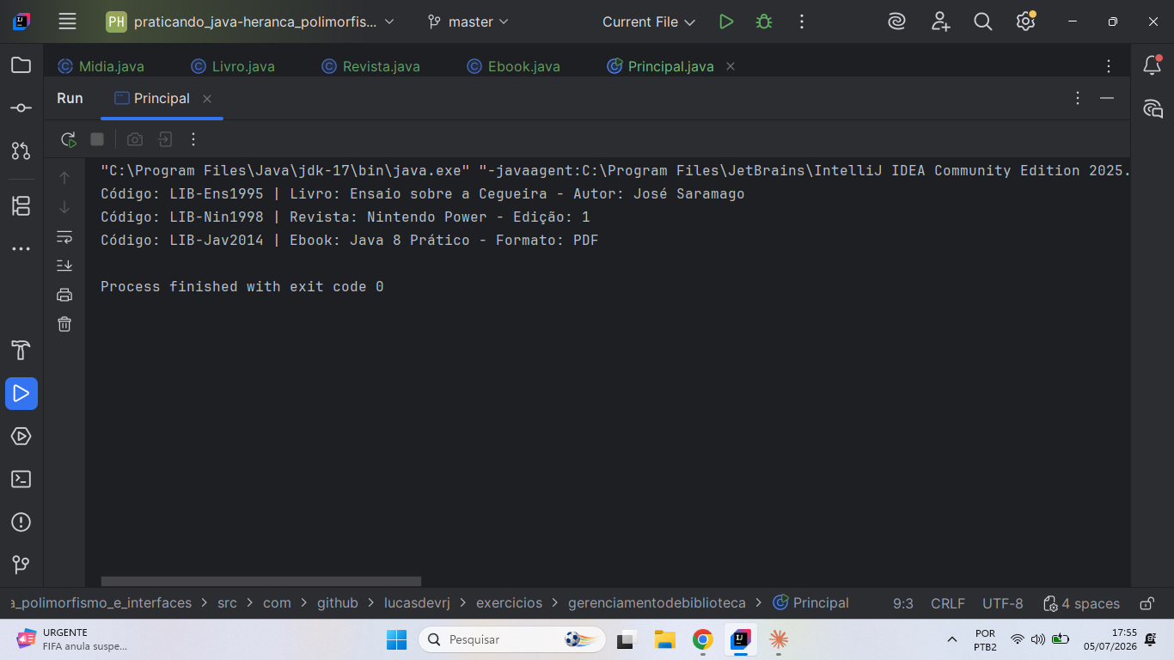Click the Stop process button
This screenshot has width=1174, height=660.
[97, 139]
